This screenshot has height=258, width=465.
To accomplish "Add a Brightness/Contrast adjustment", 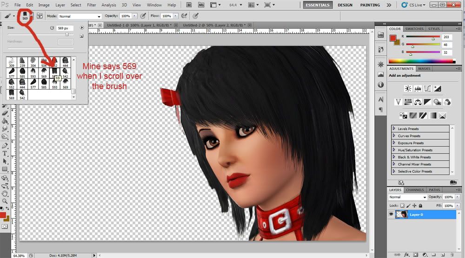I will pyautogui.click(x=408, y=89).
